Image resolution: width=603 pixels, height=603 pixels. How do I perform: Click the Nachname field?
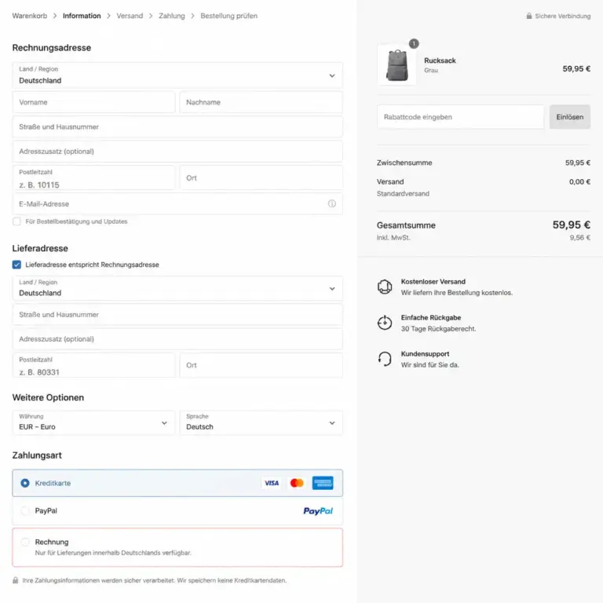261,102
